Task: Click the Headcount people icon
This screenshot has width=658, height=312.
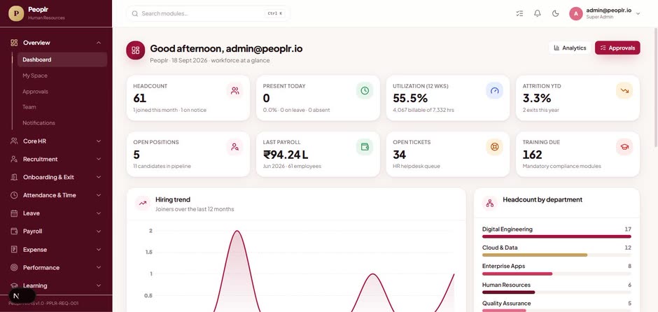Action: (x=235, y=90)
